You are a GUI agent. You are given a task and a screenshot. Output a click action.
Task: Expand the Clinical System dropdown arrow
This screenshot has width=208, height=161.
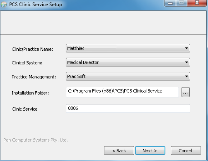187,62
